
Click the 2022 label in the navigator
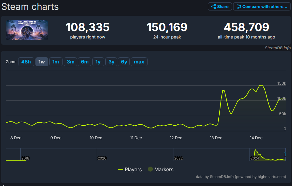(178, 158)
